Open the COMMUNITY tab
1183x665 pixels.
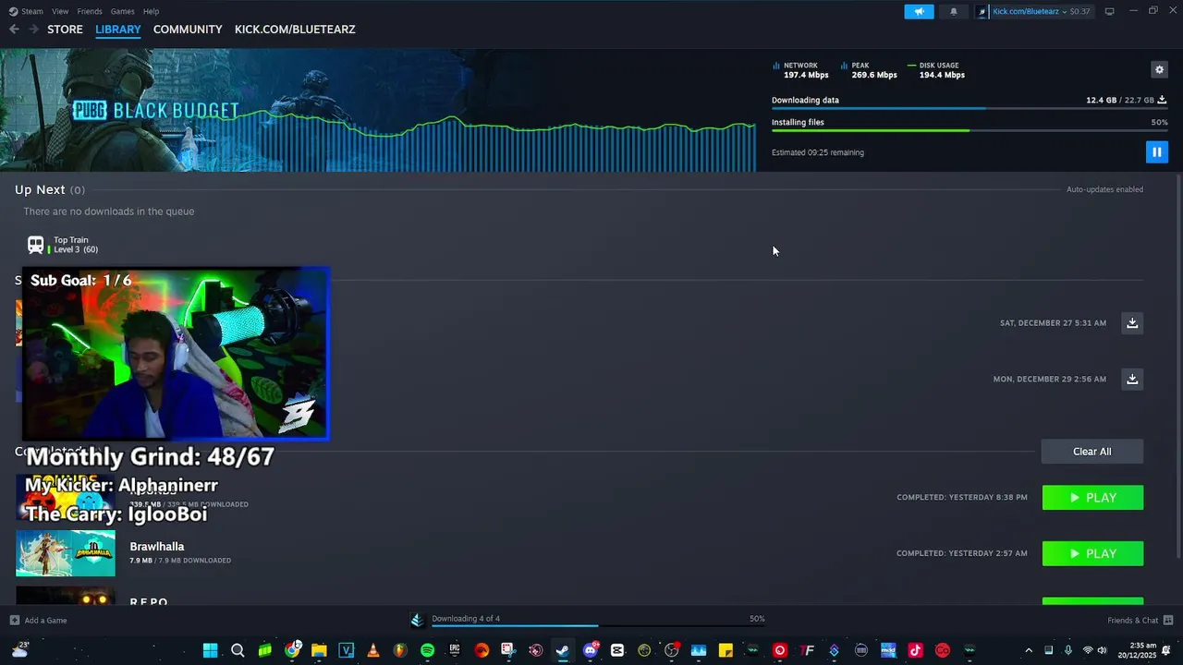[x=188, y=29]
